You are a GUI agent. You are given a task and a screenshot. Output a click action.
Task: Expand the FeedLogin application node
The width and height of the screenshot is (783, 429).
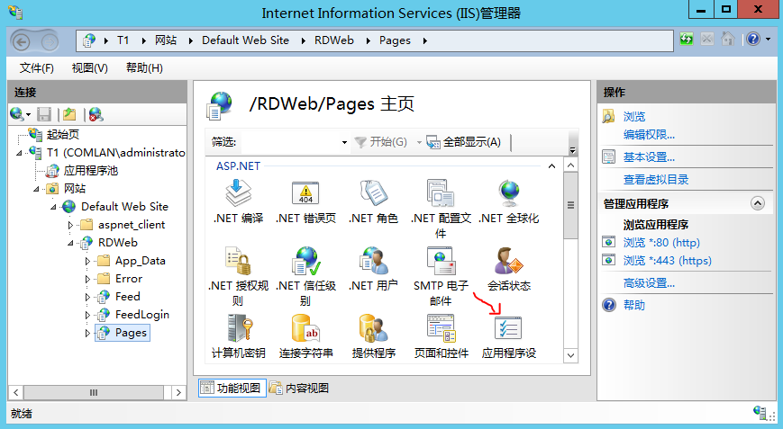coord(87,315)
